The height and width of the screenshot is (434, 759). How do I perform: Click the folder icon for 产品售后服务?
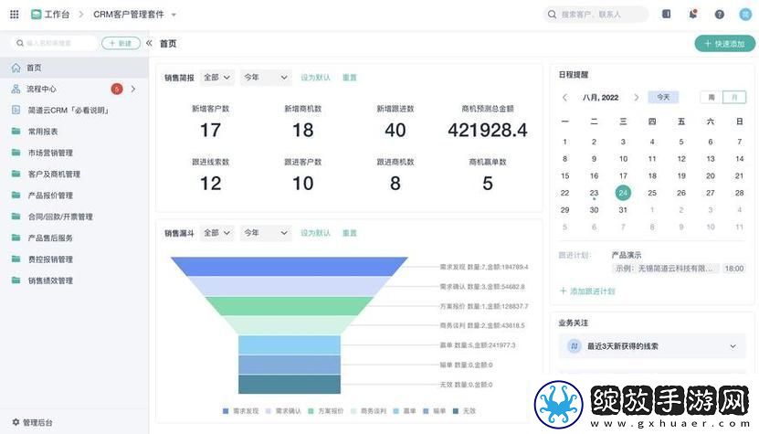click(16, 238)
